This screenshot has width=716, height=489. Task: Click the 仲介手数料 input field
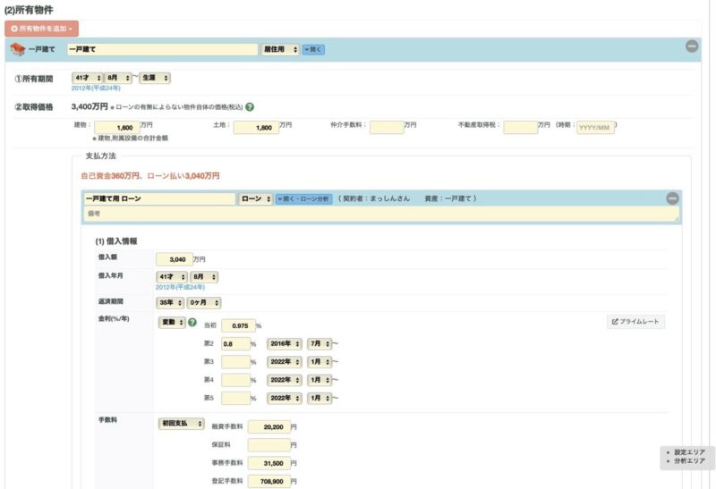pyautogui.click(x=387, y=128)
